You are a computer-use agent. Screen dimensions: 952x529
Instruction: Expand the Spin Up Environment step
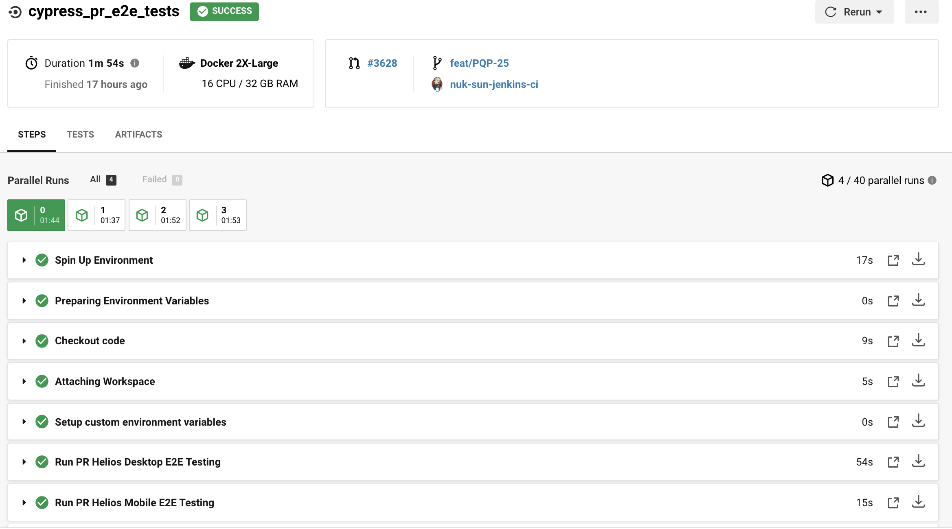point(24,260)
